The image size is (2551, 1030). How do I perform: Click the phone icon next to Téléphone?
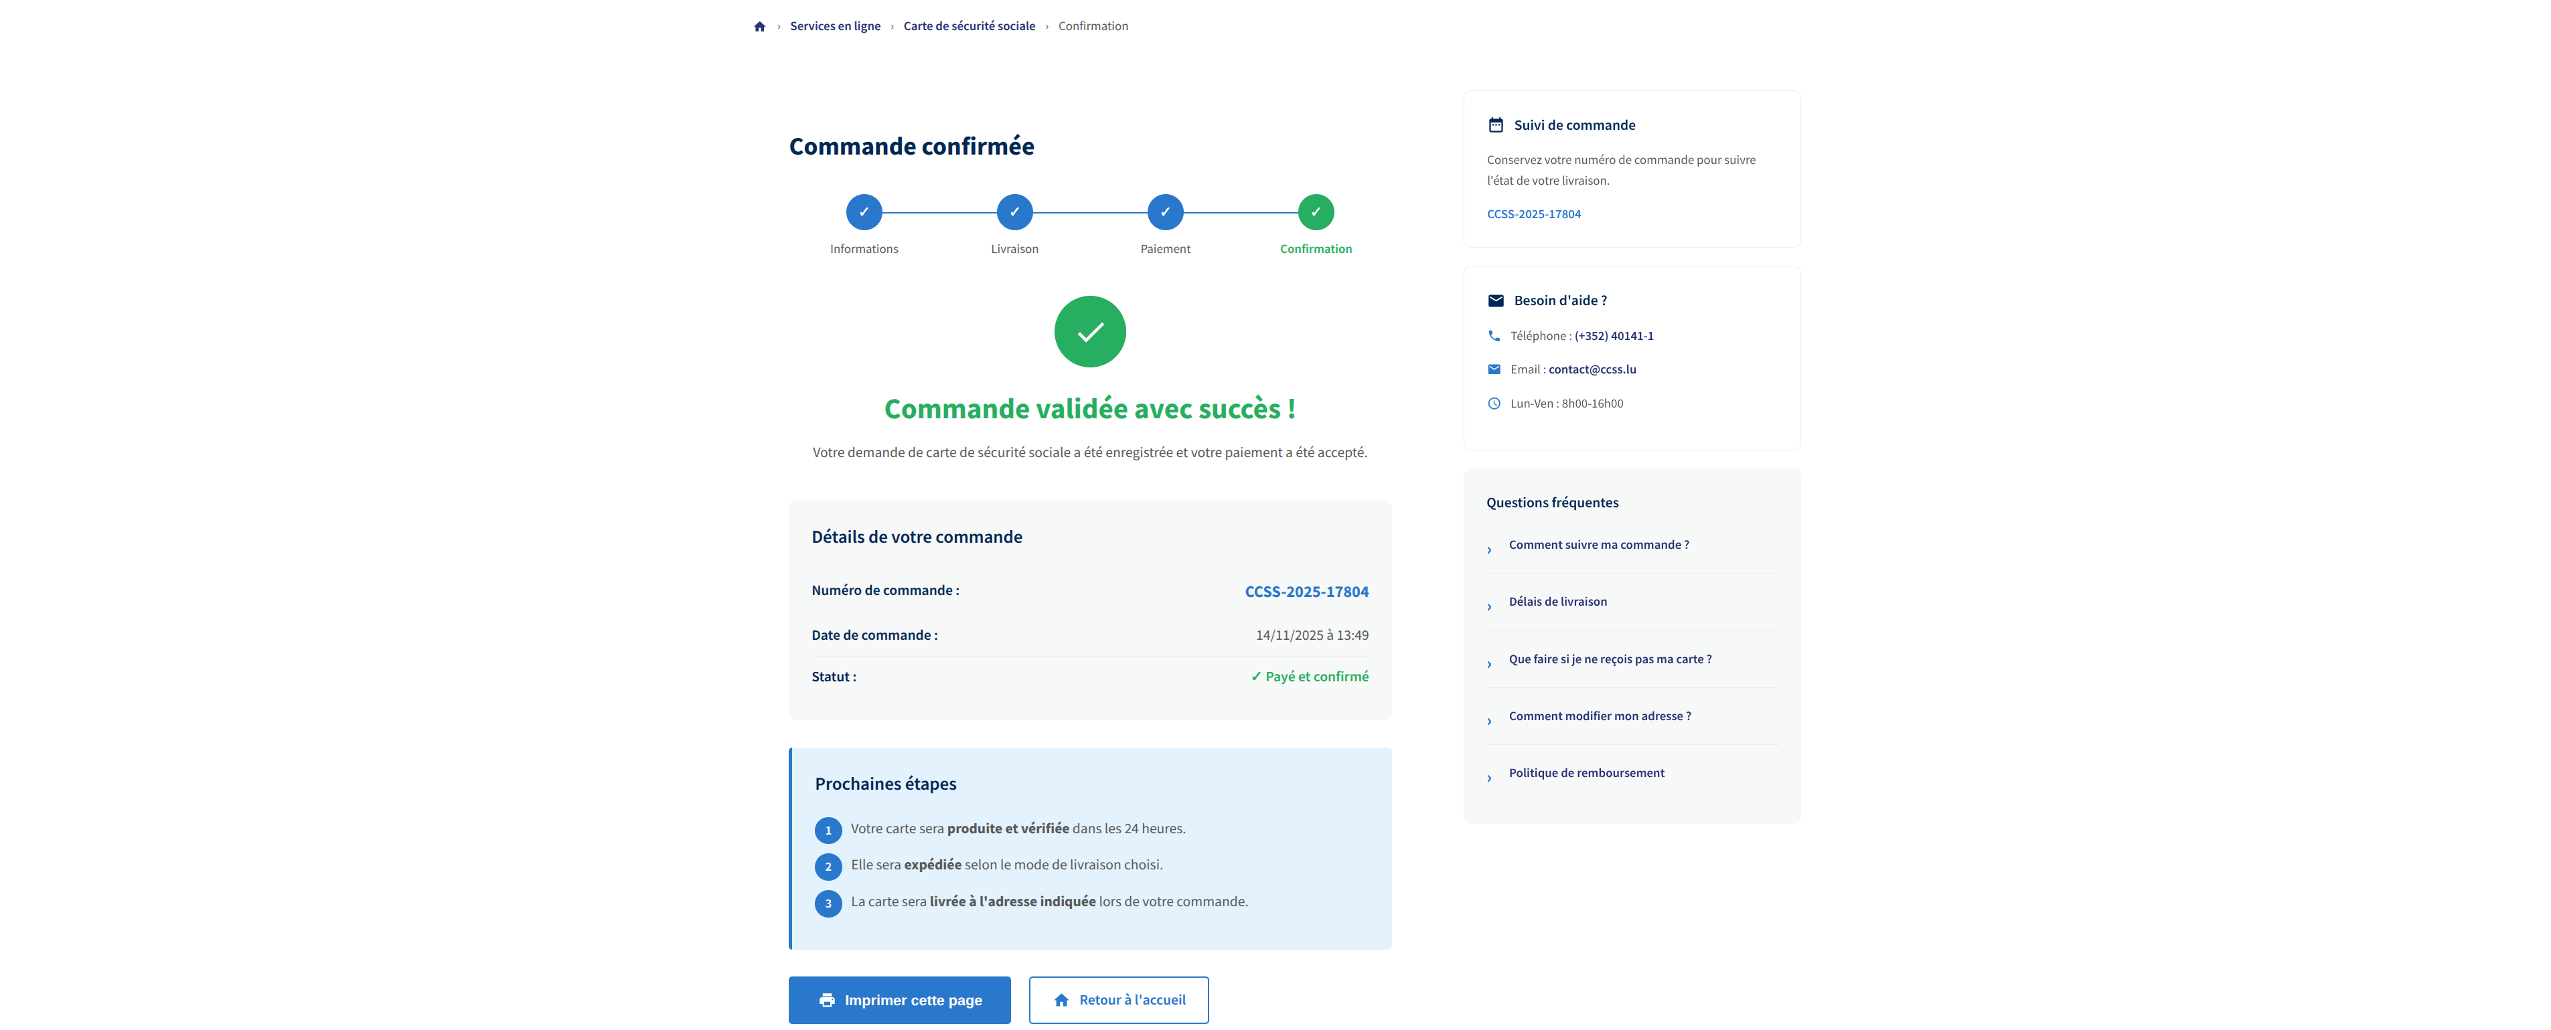coord(1493,337)
